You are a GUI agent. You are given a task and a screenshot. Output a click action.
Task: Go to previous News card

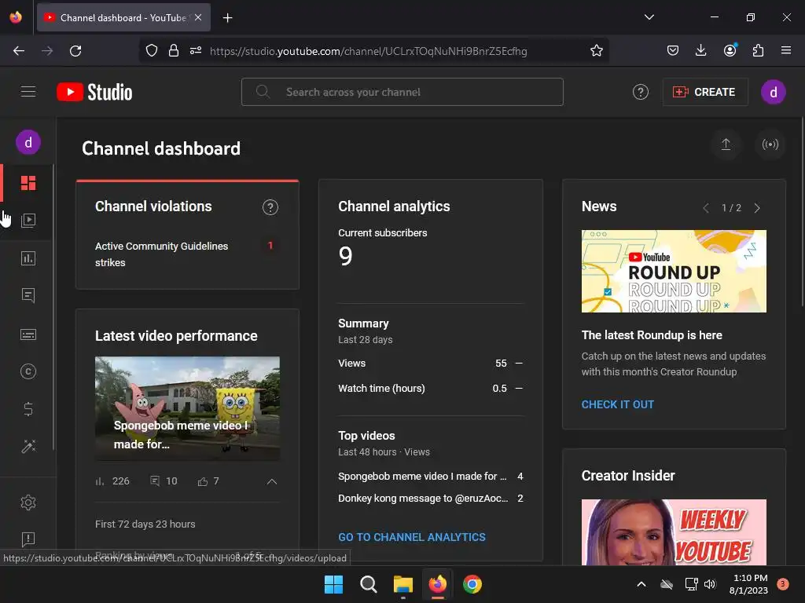[706, 207]
